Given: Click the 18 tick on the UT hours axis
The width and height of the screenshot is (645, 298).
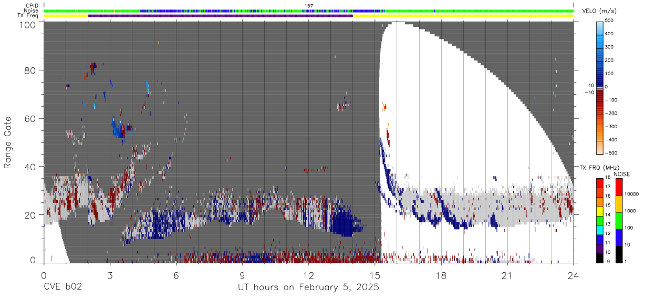Looking at the screenshot, I should tap(441, 275).
